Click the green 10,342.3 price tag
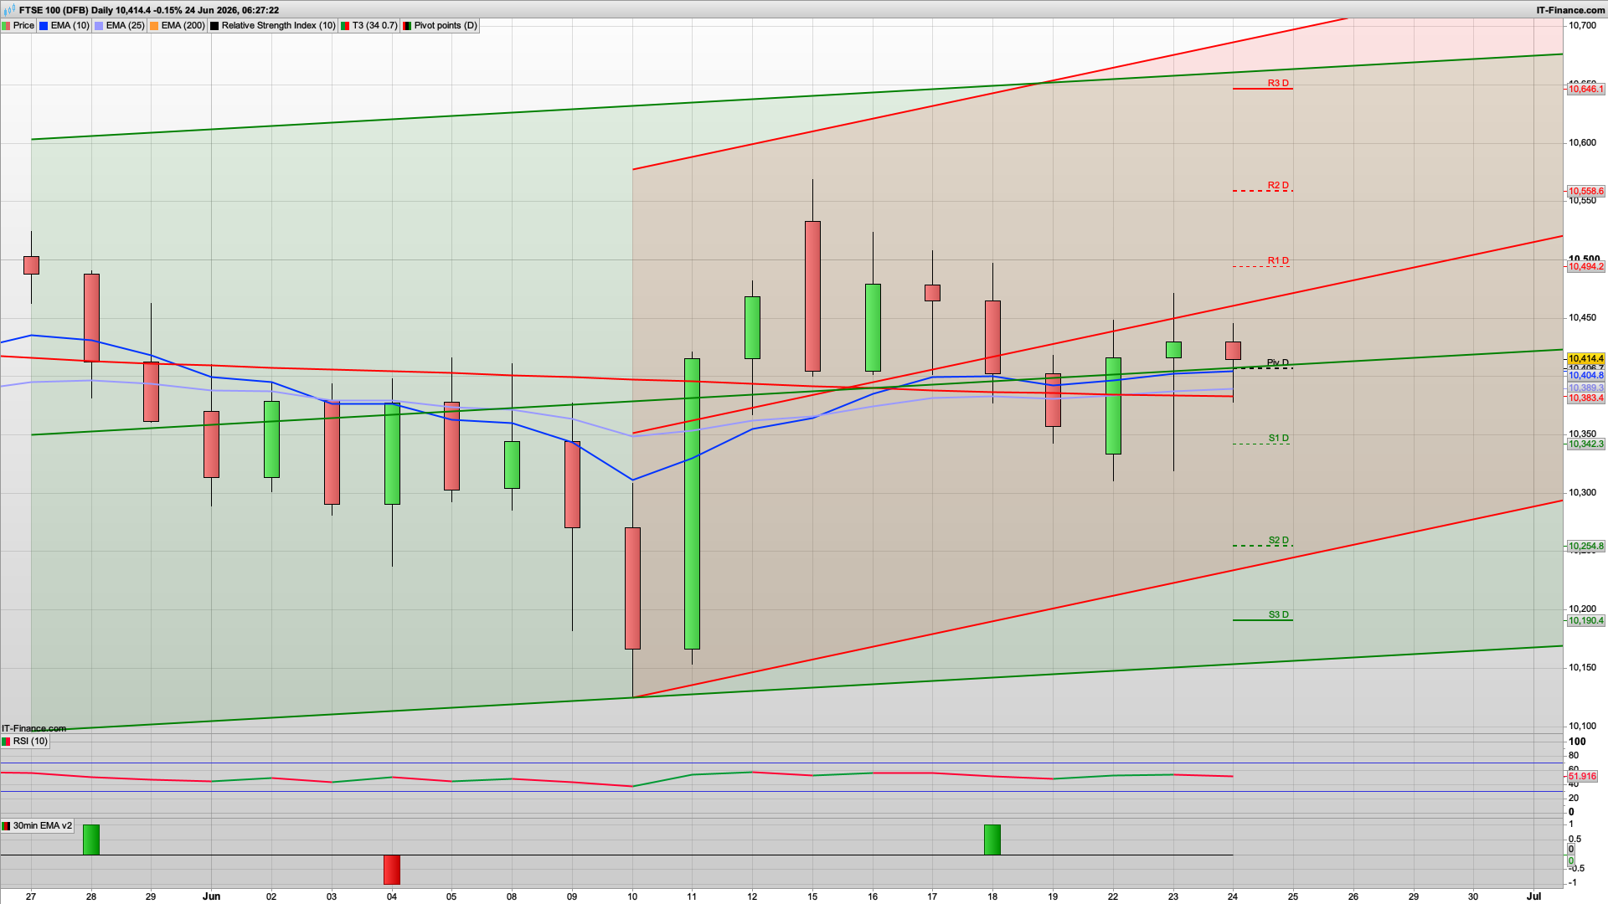 pyautogui.click(x=1586, y=444)
